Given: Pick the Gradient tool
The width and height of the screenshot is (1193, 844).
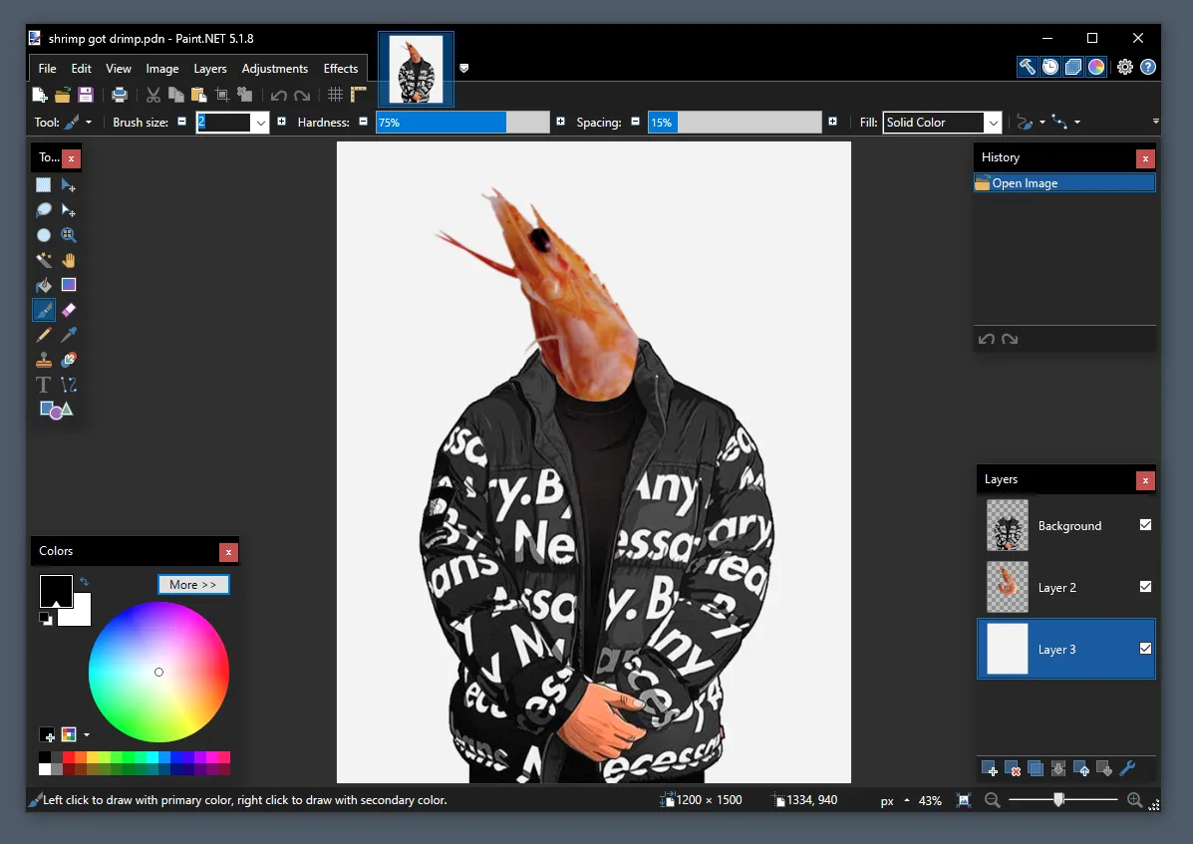Looking at the screenshot, I should [69, 285].
